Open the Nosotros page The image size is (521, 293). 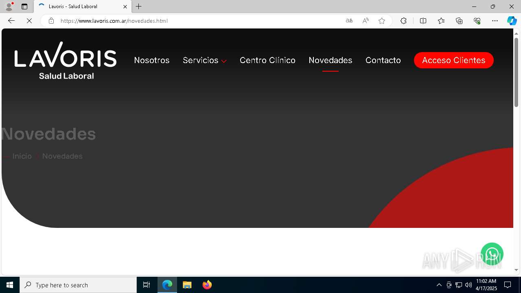point(152,60)
